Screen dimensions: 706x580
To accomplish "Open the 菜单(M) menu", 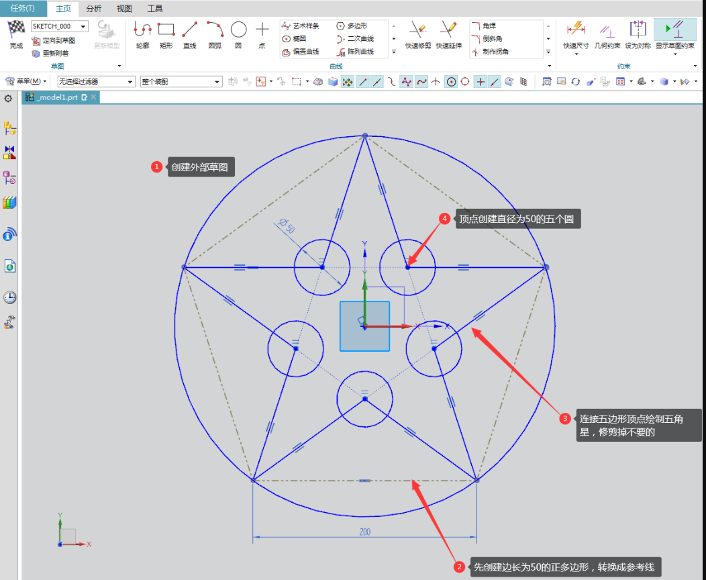I will [26, 81].
